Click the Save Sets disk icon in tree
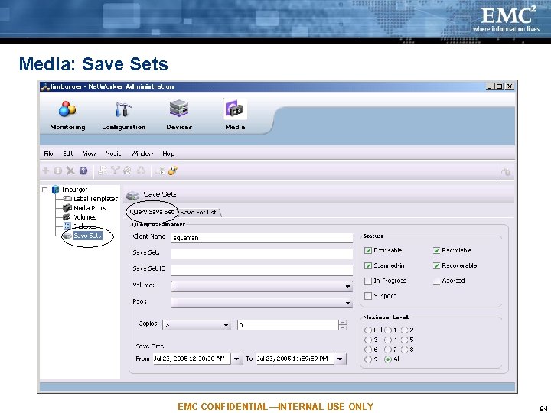Screen dimensions: 551x413 pyautogui.click(x=67, y=236)
